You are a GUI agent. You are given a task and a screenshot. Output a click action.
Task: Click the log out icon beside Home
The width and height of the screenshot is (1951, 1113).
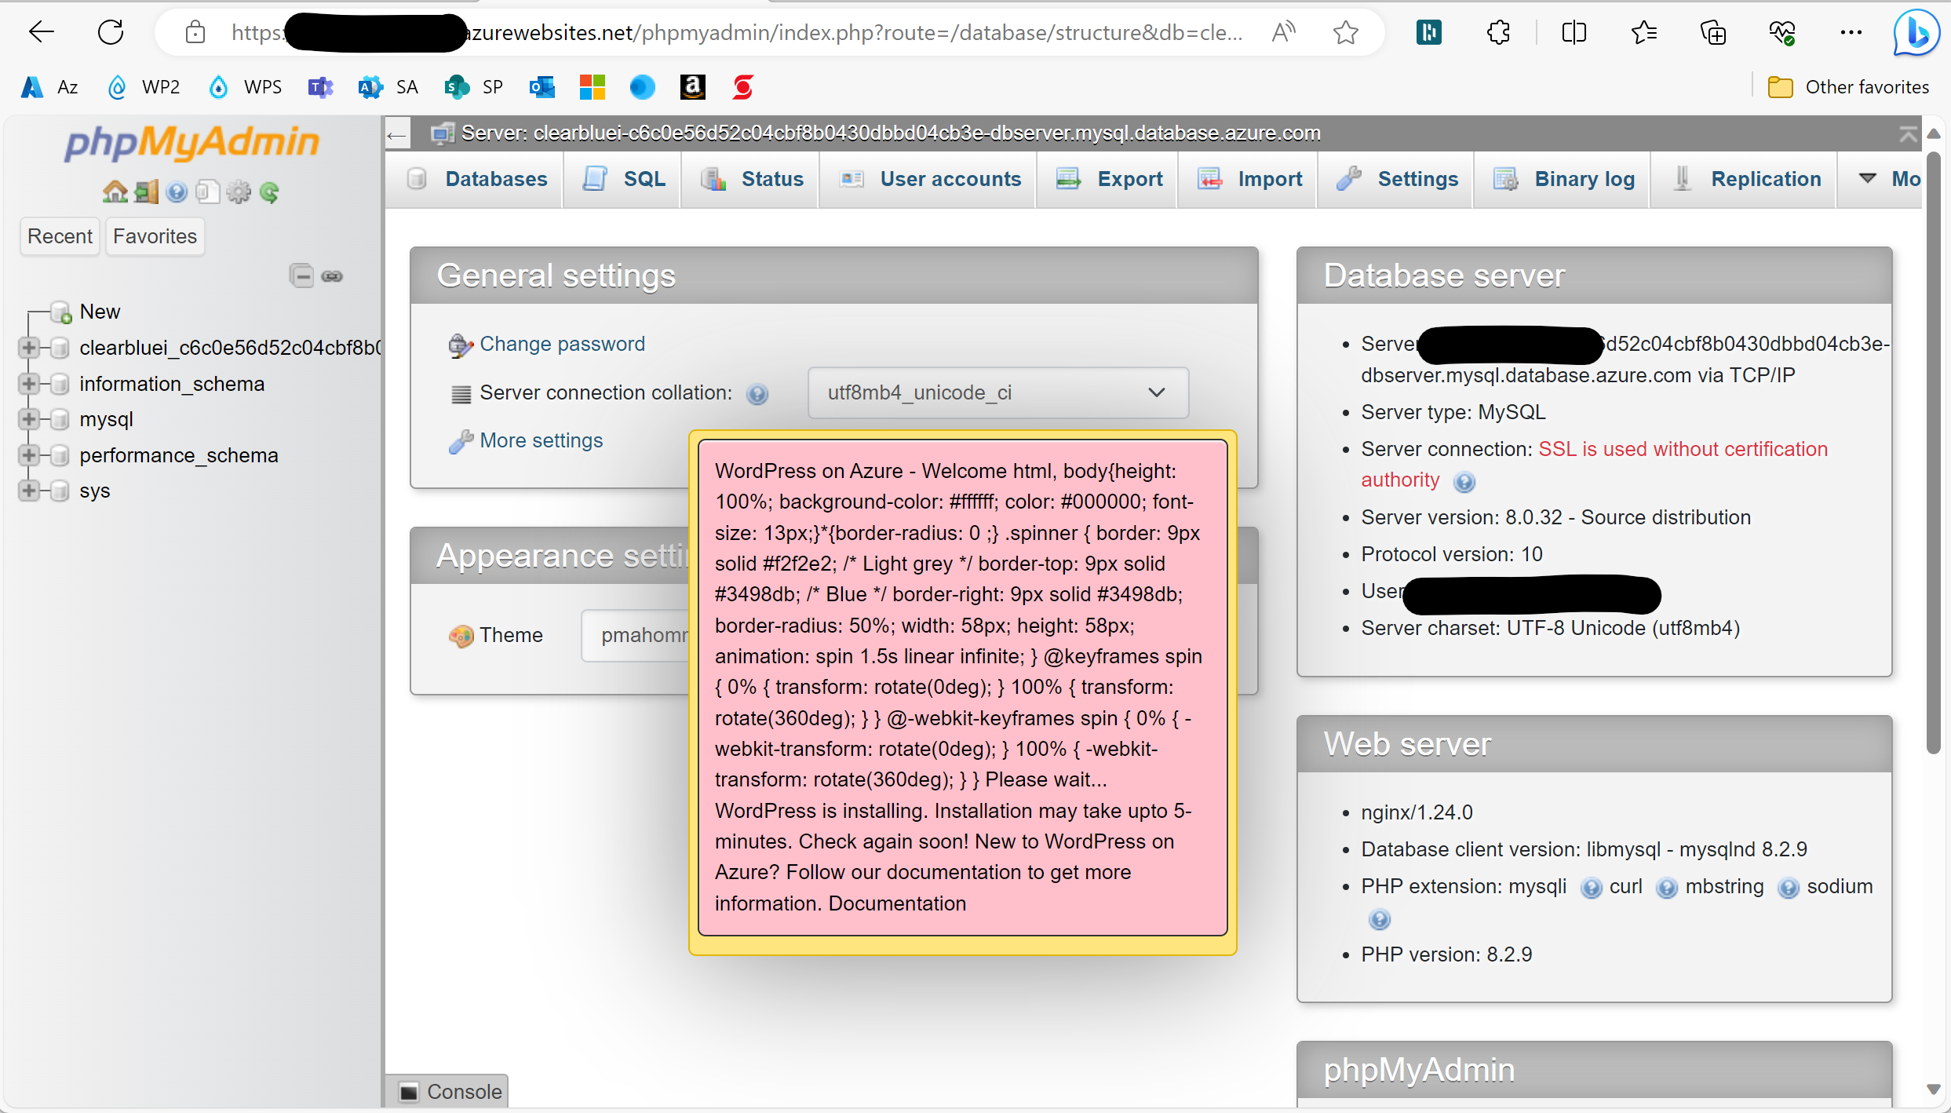[146, 192]
